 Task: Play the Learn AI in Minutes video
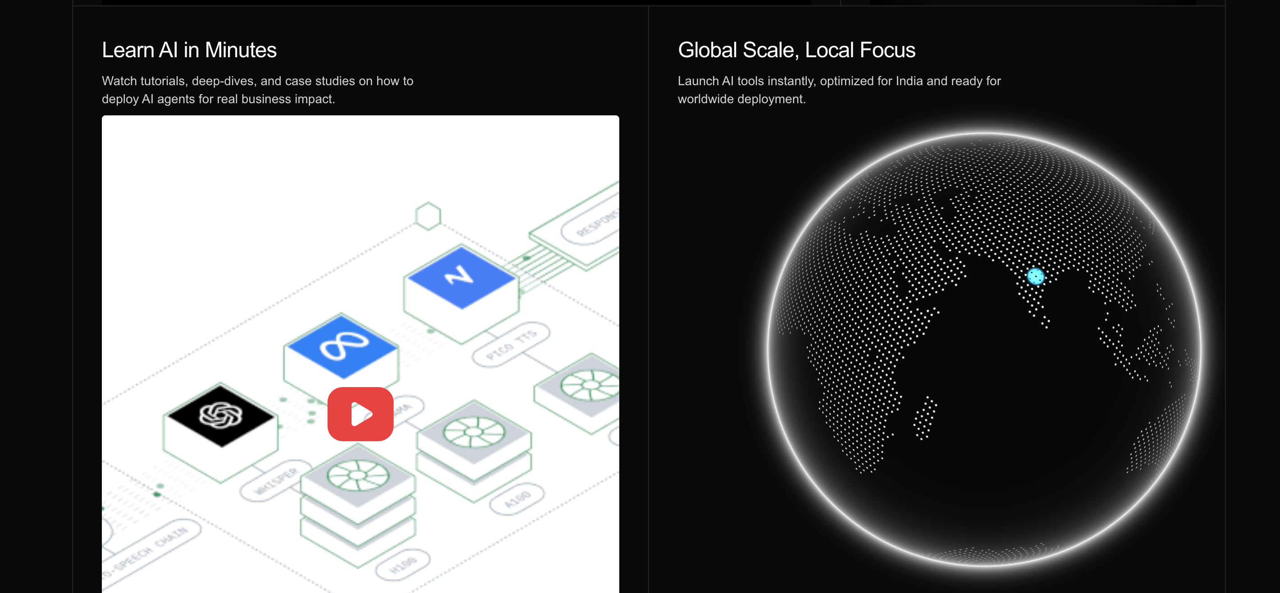pos(360,414)
